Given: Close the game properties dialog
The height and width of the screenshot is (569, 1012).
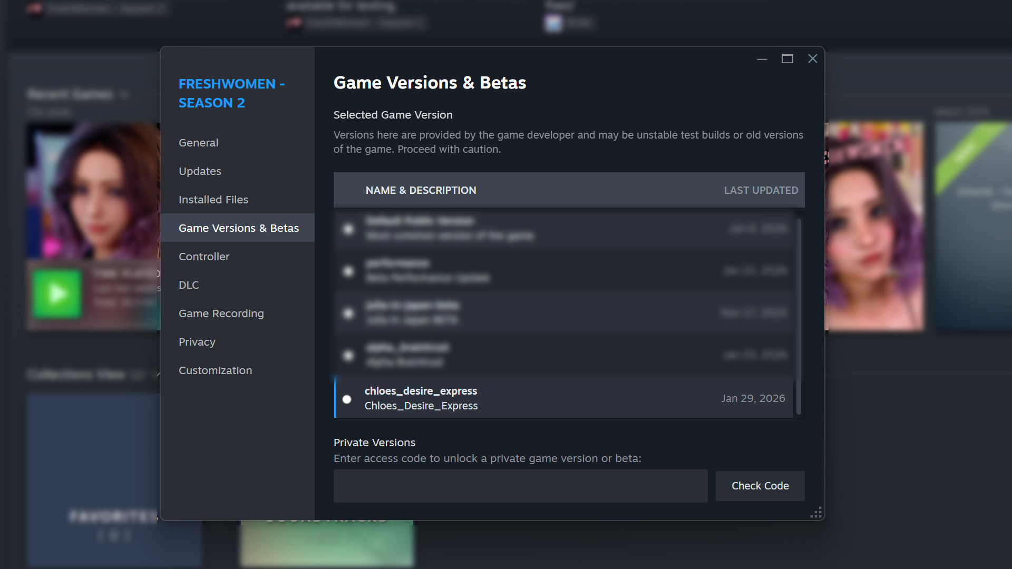Looking at the screenshot, I should click(x=812, y=59).
